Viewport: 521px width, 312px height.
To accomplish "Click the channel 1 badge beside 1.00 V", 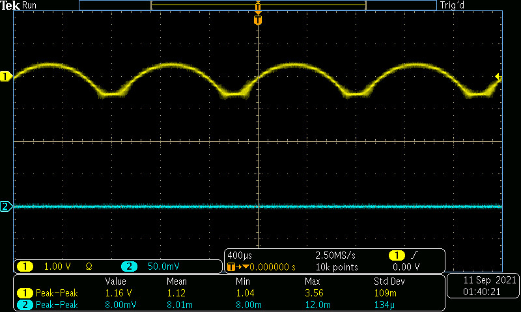I will point(25,266).
